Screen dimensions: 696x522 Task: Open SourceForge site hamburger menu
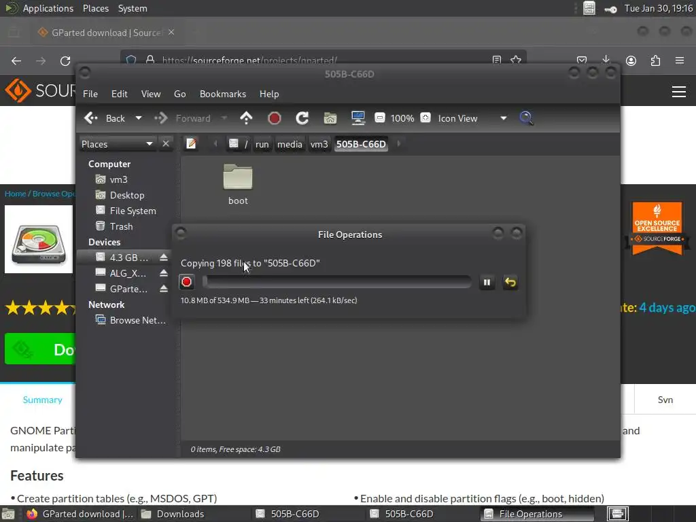click(679, 92)
